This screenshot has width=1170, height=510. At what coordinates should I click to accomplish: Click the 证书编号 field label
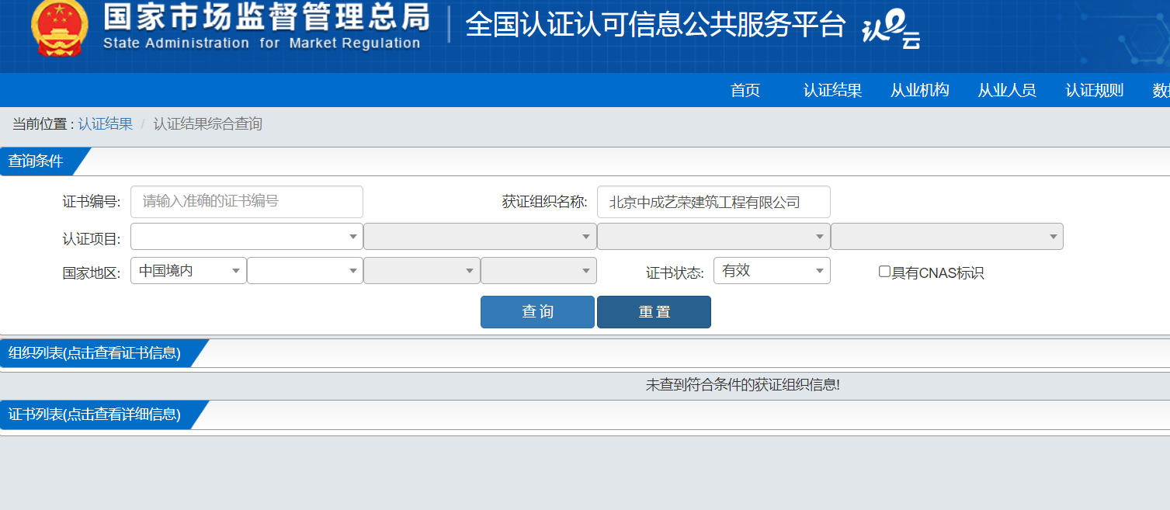click(92, 202)
